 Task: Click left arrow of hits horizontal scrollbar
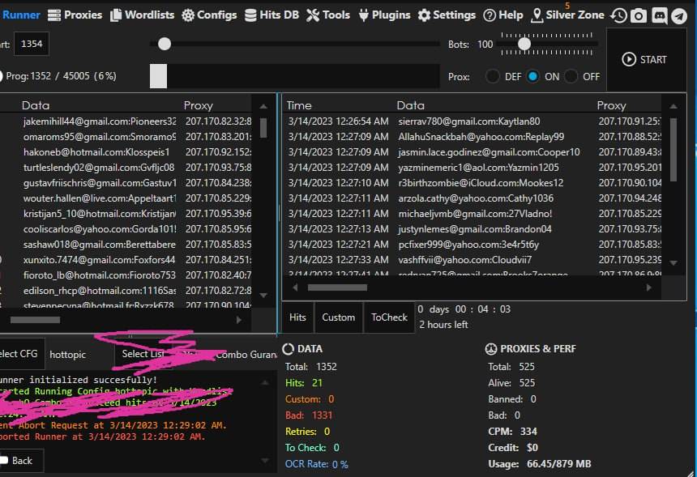point(295,287)
